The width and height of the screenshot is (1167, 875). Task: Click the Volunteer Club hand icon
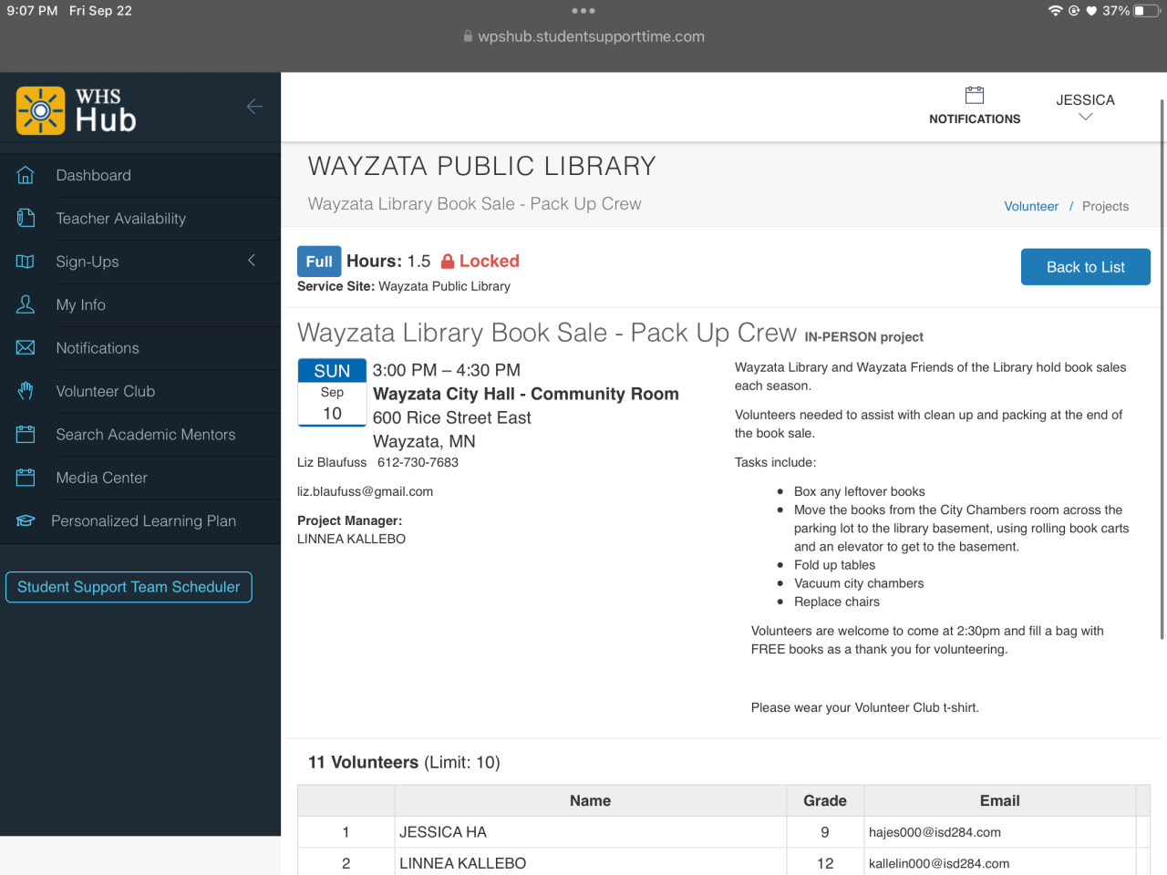[26, 391]
